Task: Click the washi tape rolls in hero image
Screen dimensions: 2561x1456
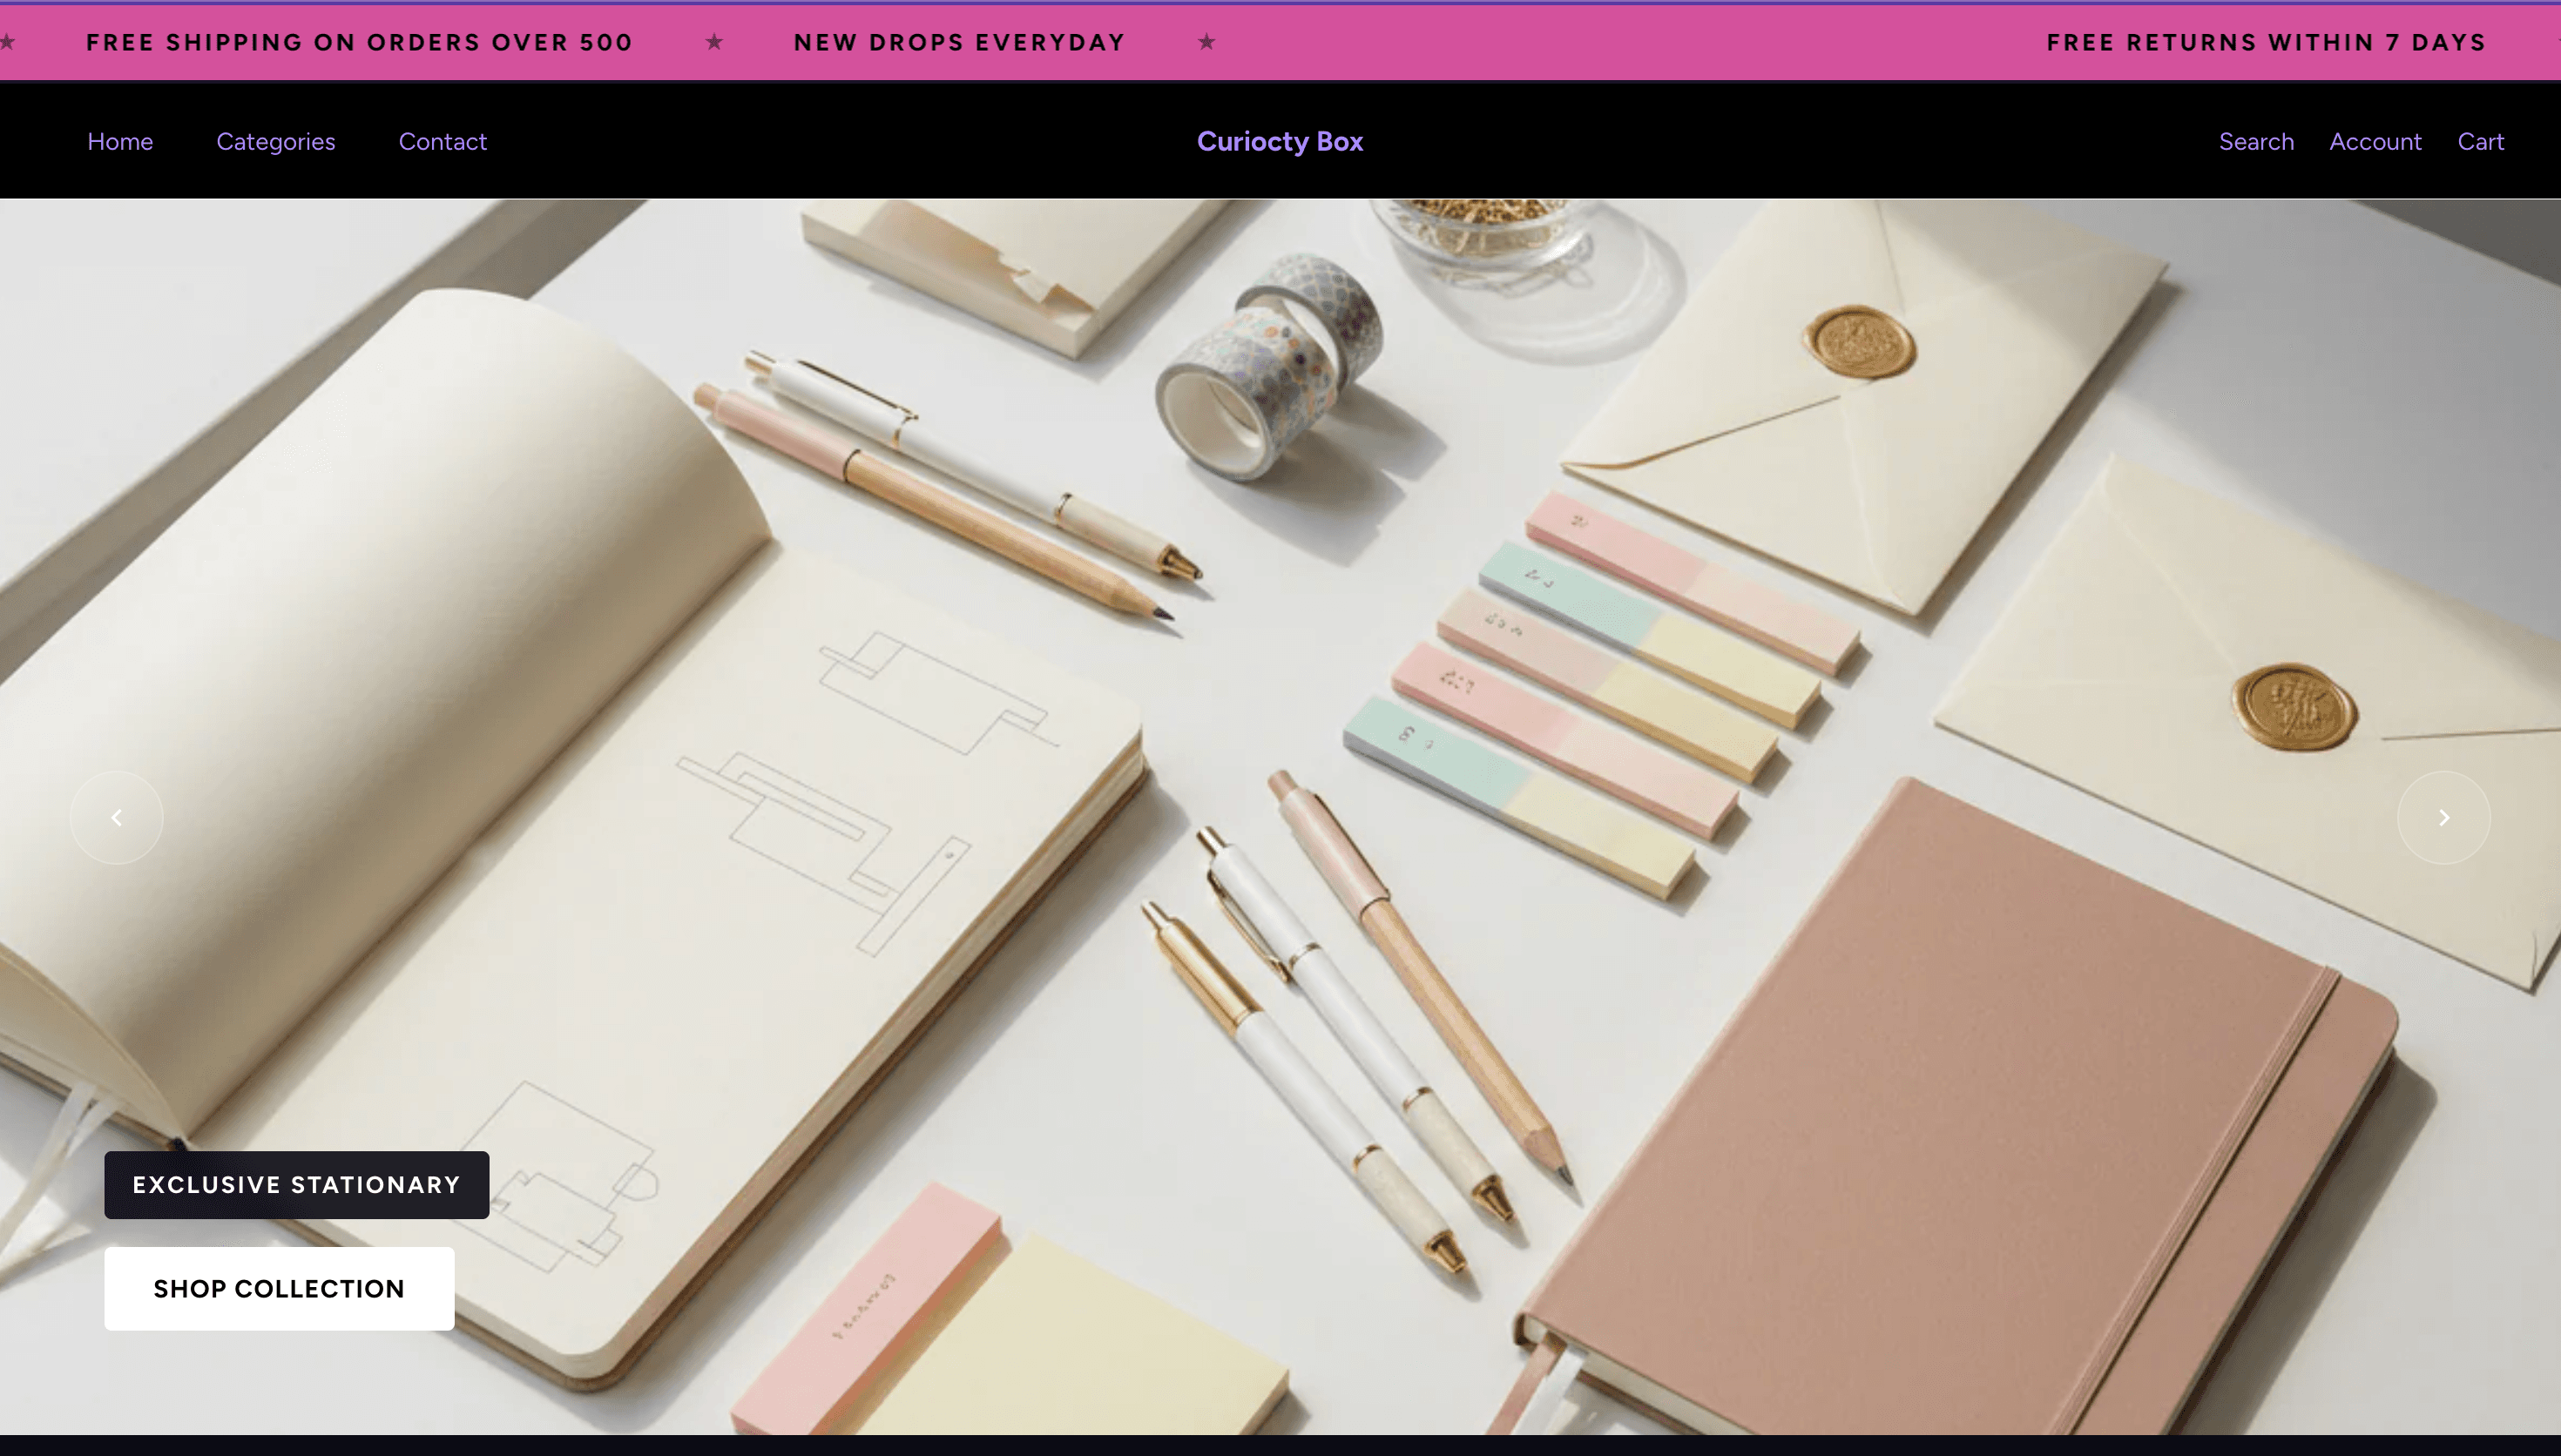Action: 1270,365
